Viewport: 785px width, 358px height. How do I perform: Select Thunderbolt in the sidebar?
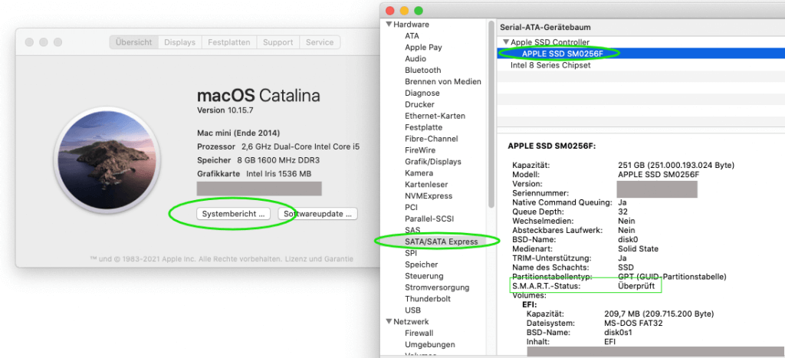[428, 299]
